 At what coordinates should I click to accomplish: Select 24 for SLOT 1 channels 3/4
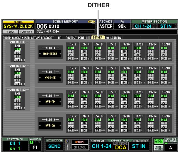pos(84,59)
